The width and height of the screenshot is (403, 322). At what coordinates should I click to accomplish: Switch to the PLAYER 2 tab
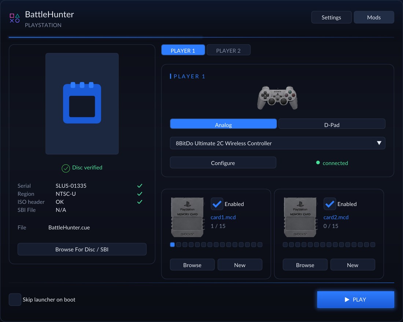click(x=229, y=50)
